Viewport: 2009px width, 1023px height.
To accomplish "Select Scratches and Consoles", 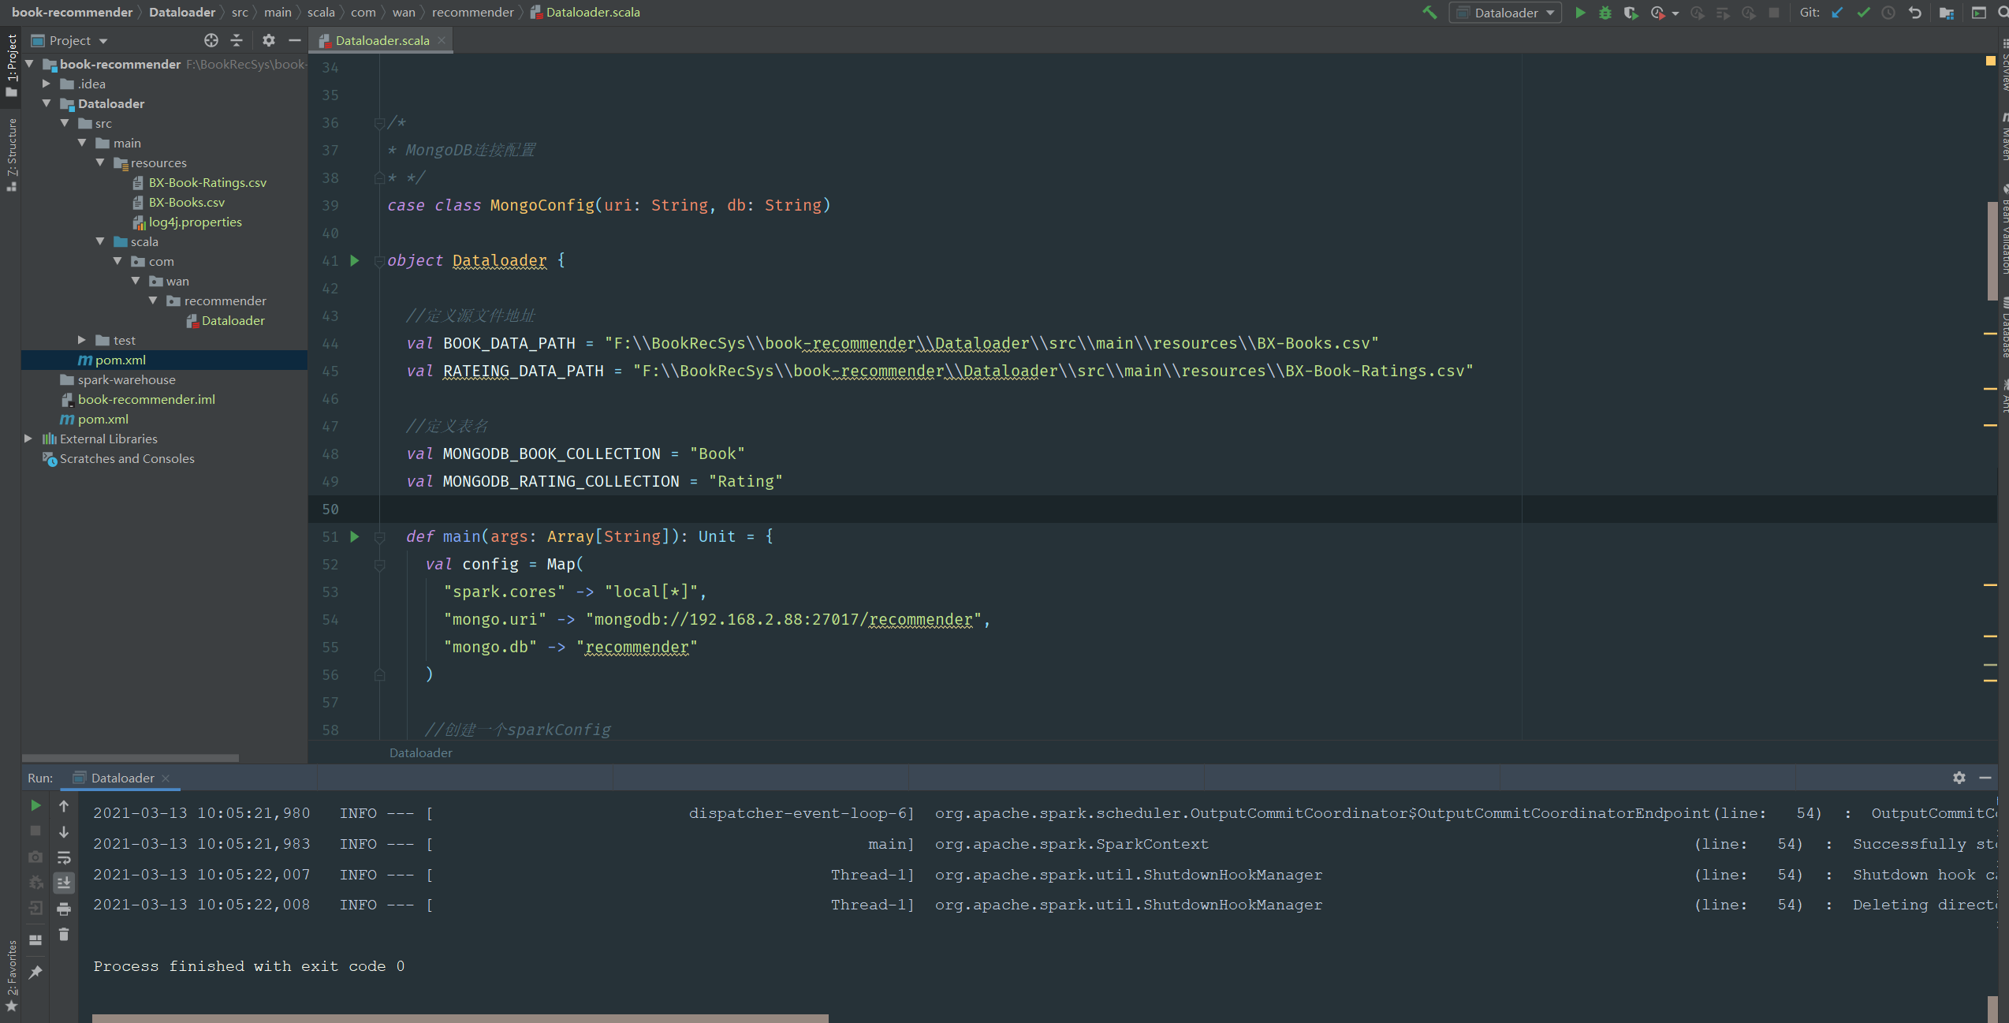I will point(126,458).
